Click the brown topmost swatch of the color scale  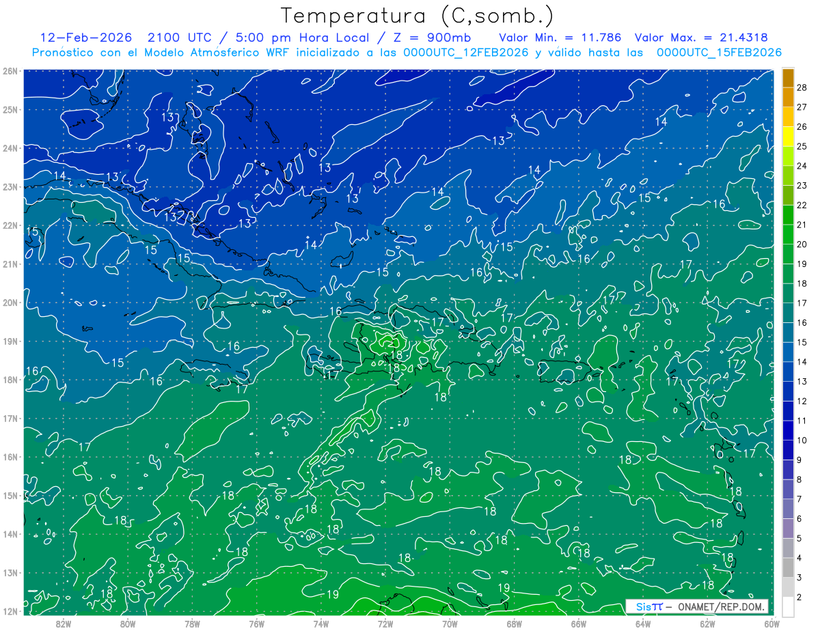click(x=789, y=78)
